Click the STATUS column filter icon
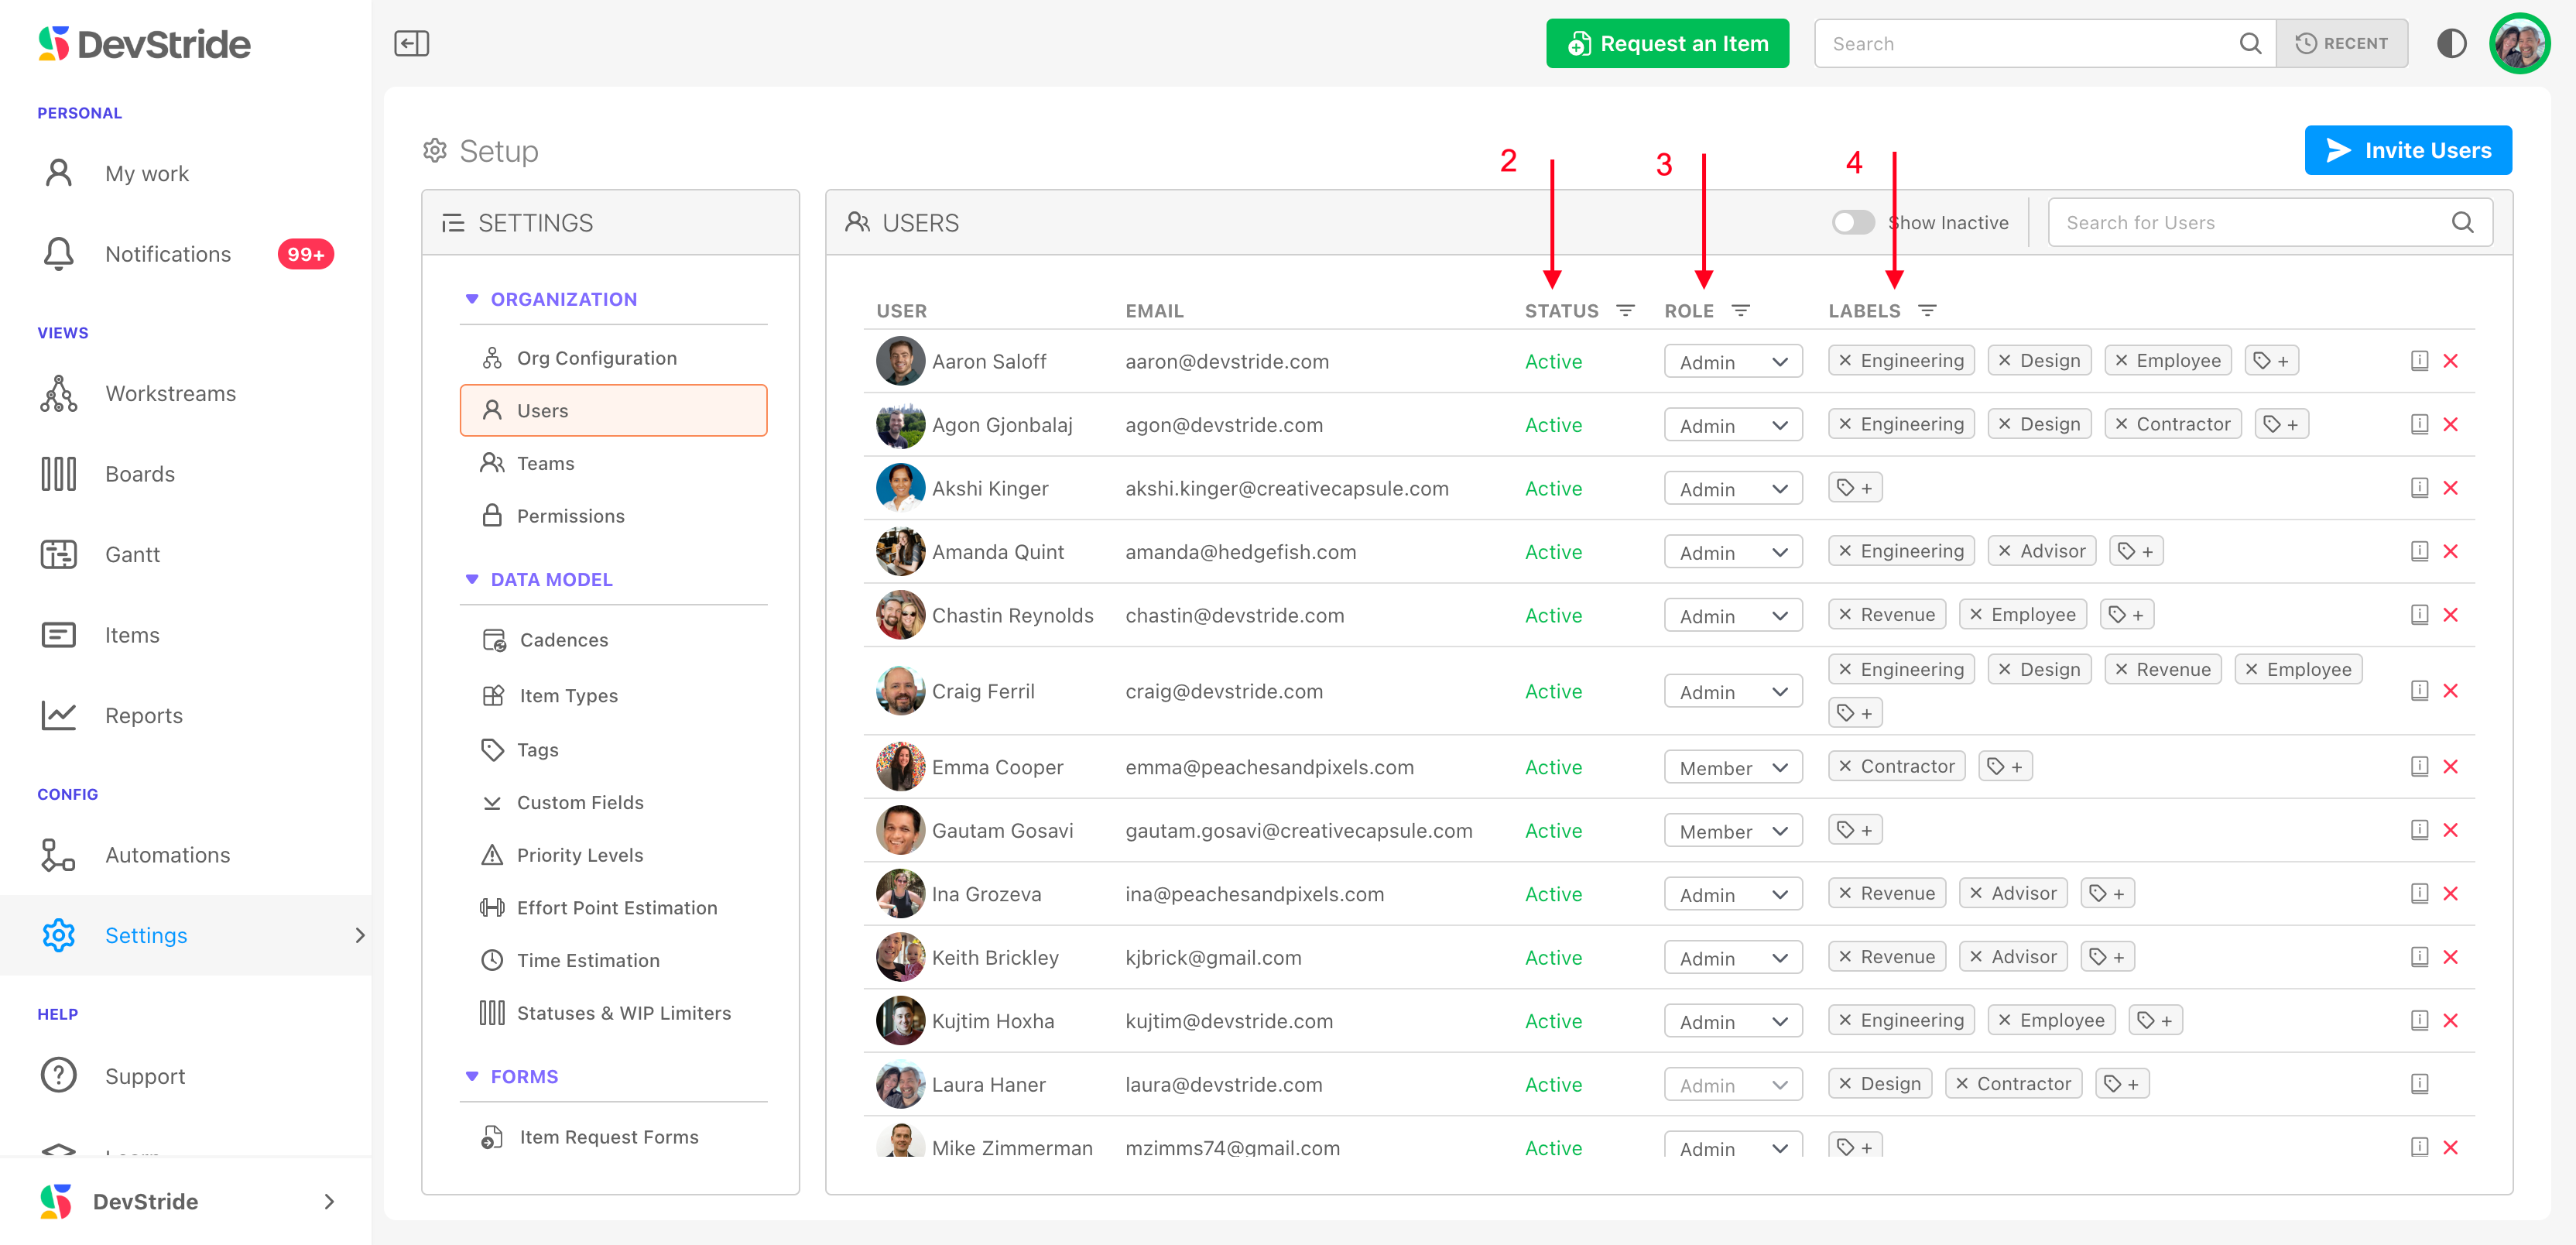Viewport: 2576px width, 1245px height. [1625, 311]
